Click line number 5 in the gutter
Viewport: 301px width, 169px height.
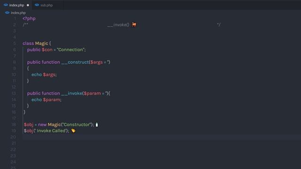[15, 43]
